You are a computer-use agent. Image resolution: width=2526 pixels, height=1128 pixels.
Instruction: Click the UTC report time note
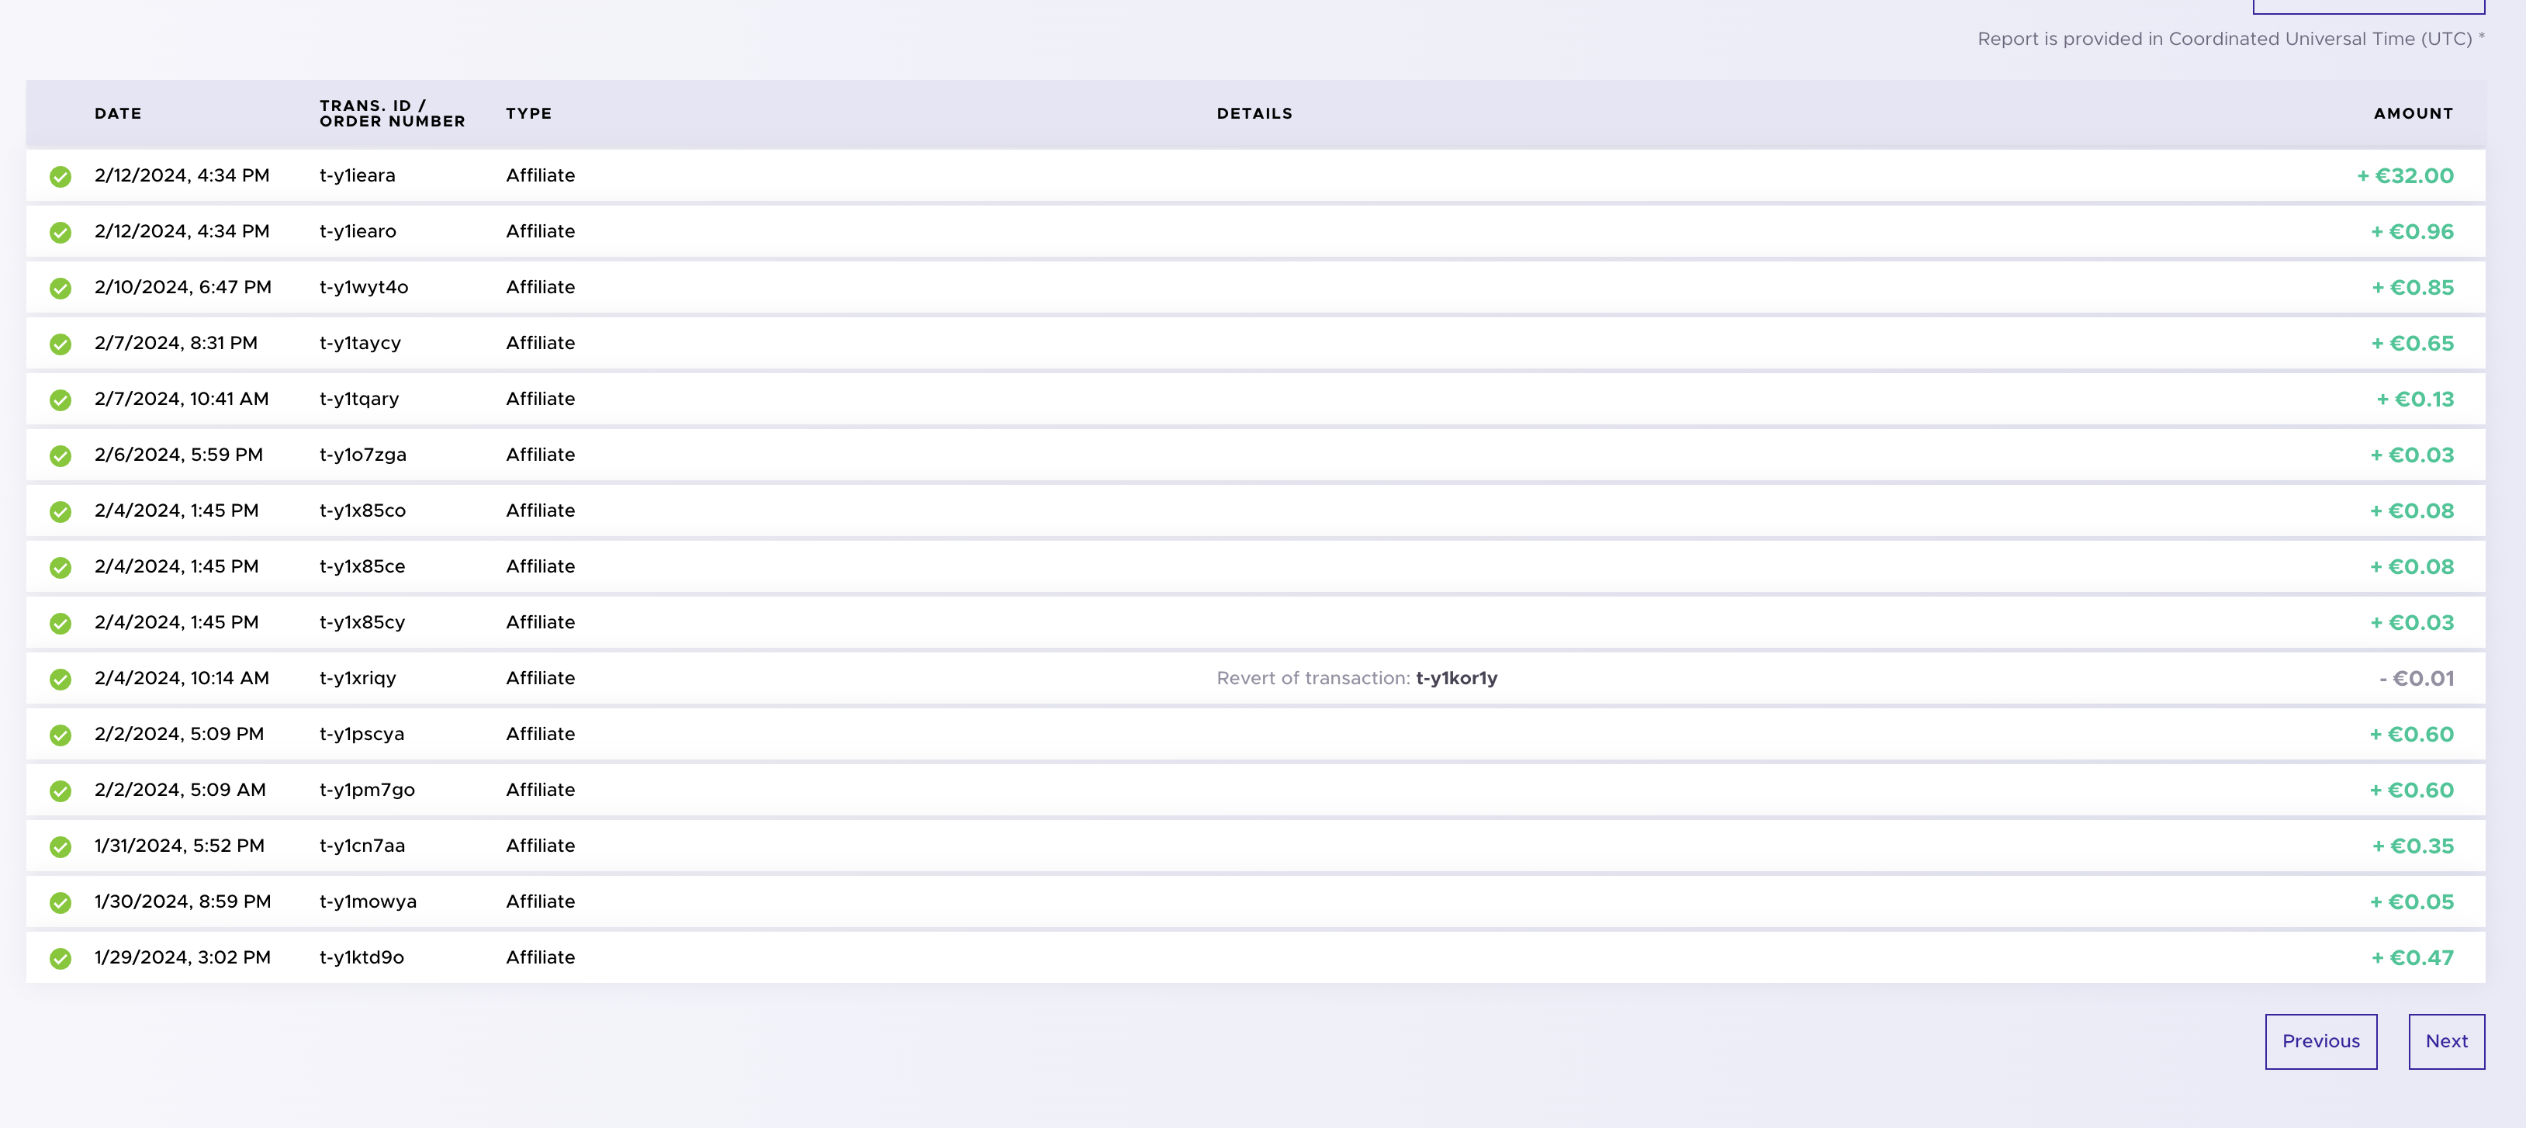click(x=2231, y=40)
